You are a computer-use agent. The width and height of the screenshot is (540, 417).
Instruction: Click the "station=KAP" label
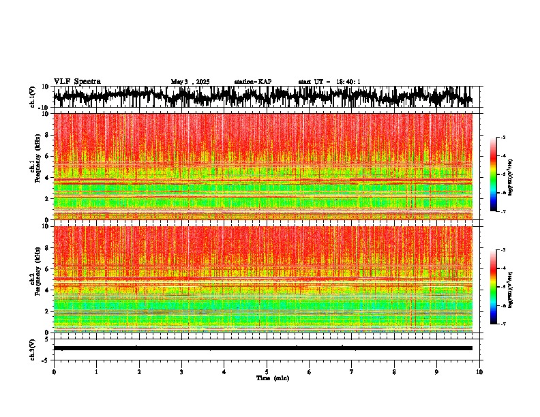253,82
